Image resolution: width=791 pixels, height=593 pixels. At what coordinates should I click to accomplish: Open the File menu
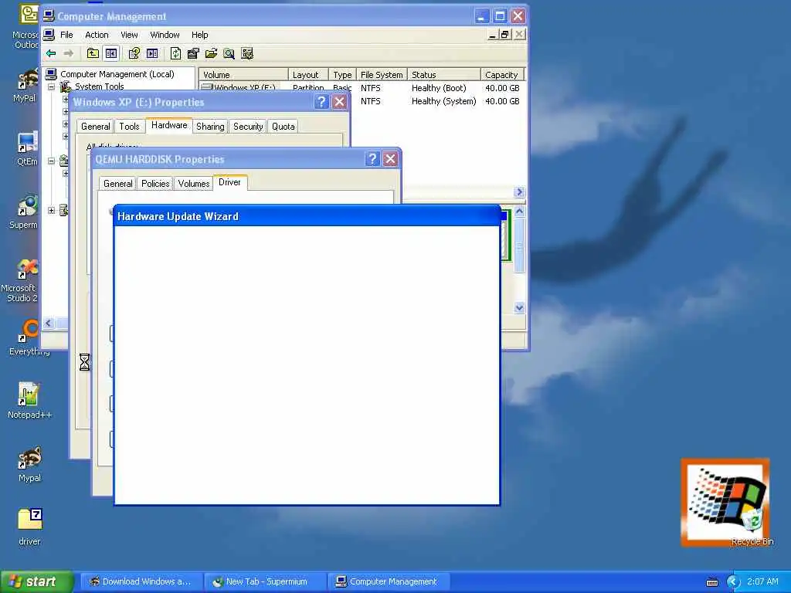(x=66, y=35)
